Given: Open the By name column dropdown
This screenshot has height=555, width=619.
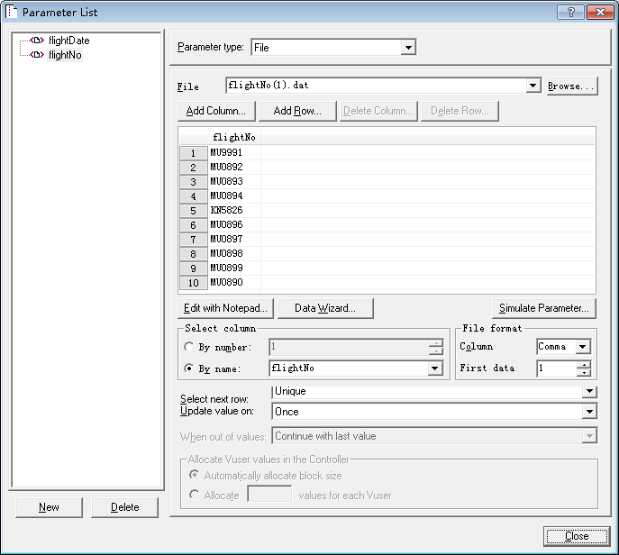Looking at the screenshot, I should click(434, 368).
